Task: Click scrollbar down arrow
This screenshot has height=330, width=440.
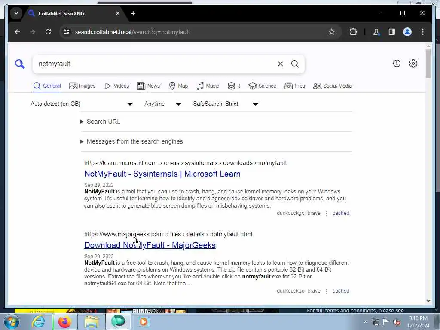Action: (428, 301)
